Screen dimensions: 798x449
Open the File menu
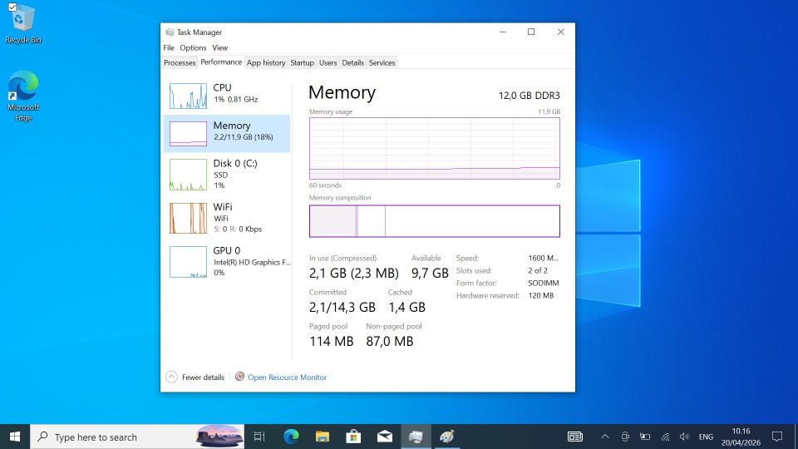coord(169,48)
